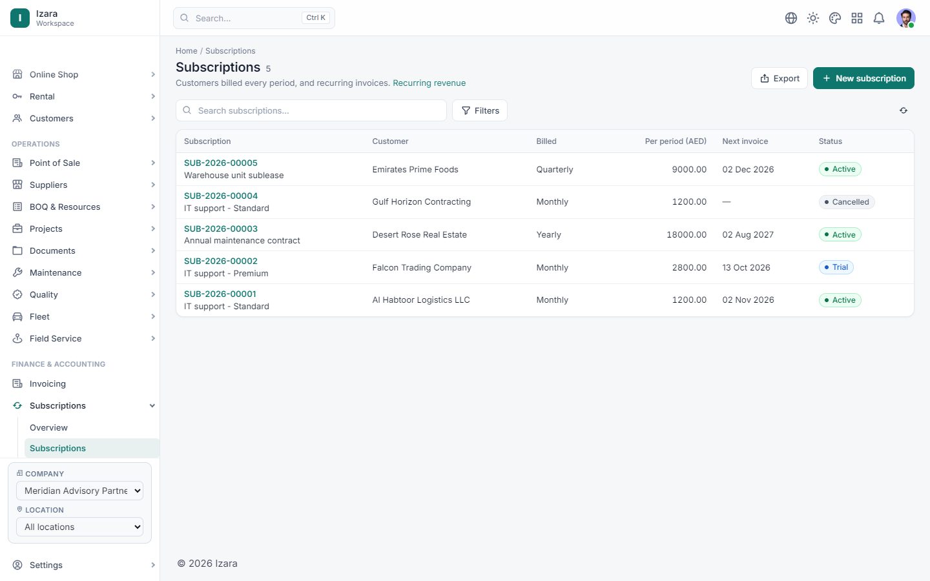Focus the Search subscriptions field

click(311, 110)
